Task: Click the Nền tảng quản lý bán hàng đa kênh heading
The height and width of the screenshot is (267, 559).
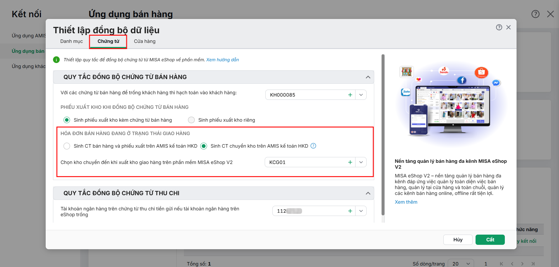Action: (451, 164)
